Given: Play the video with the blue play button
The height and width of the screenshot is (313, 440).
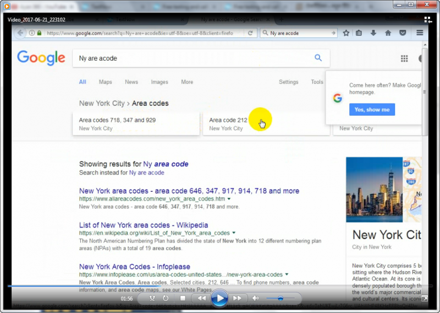Looking at the screenshot, I should (219, 298).
